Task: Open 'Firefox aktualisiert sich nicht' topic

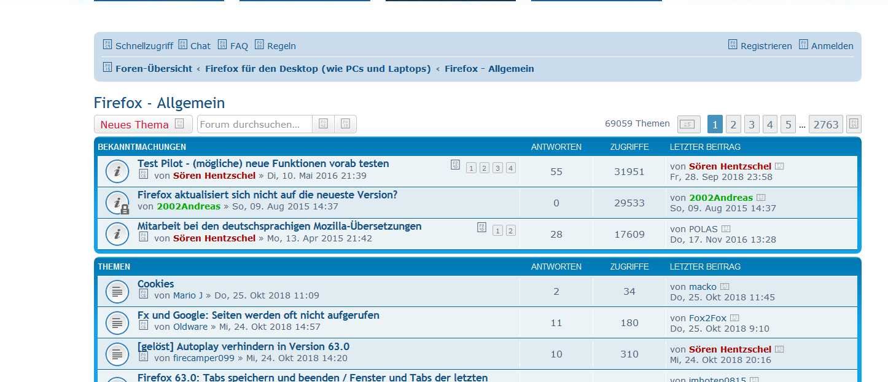Action: 267,195
